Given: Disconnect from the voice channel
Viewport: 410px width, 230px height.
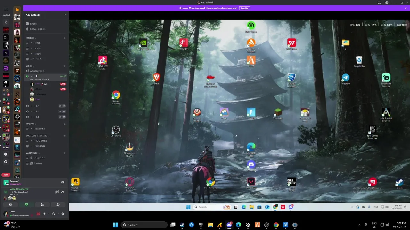Looking at the screenshot, I should (63, 192).
